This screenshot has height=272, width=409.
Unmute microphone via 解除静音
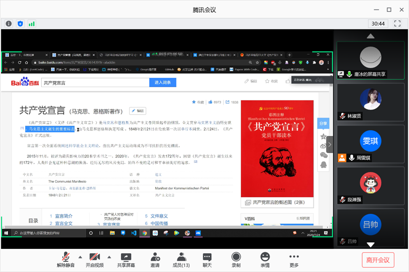66,259
